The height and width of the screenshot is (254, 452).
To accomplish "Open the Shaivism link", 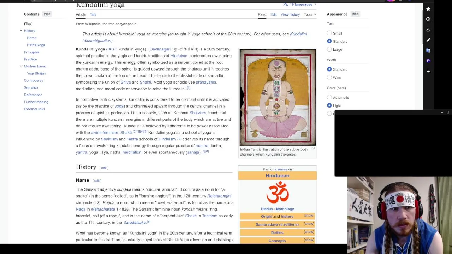I will 198,113.
